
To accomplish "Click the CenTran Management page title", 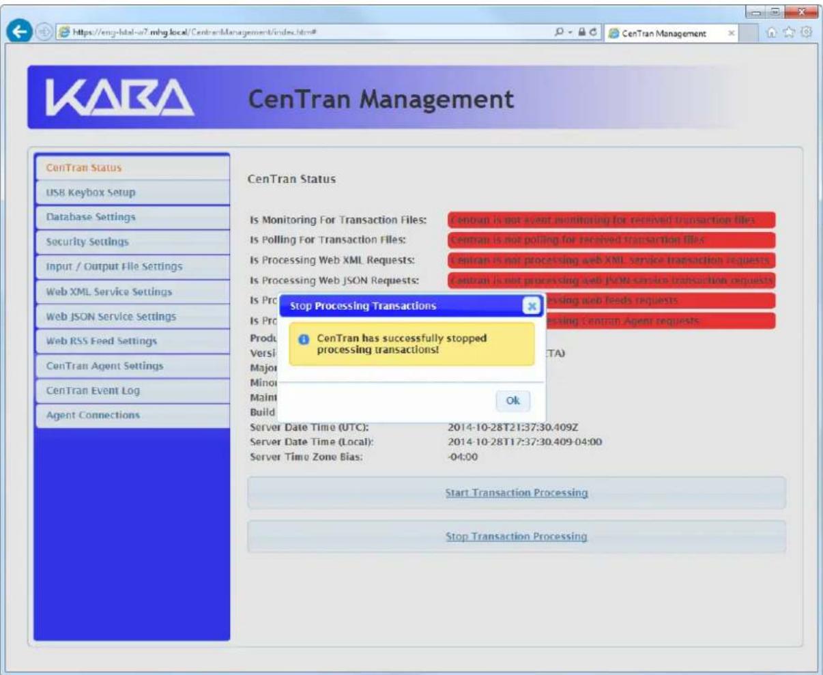I will (x=381, y=99).
